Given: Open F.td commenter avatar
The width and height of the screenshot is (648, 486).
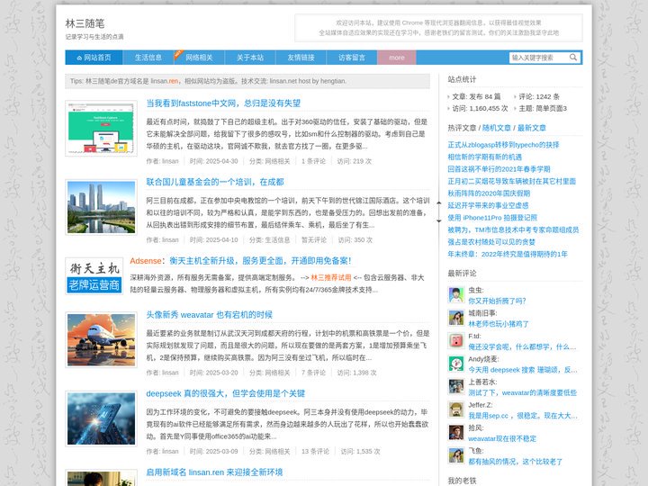Looking at the screenshot, I should pos(456,341).
